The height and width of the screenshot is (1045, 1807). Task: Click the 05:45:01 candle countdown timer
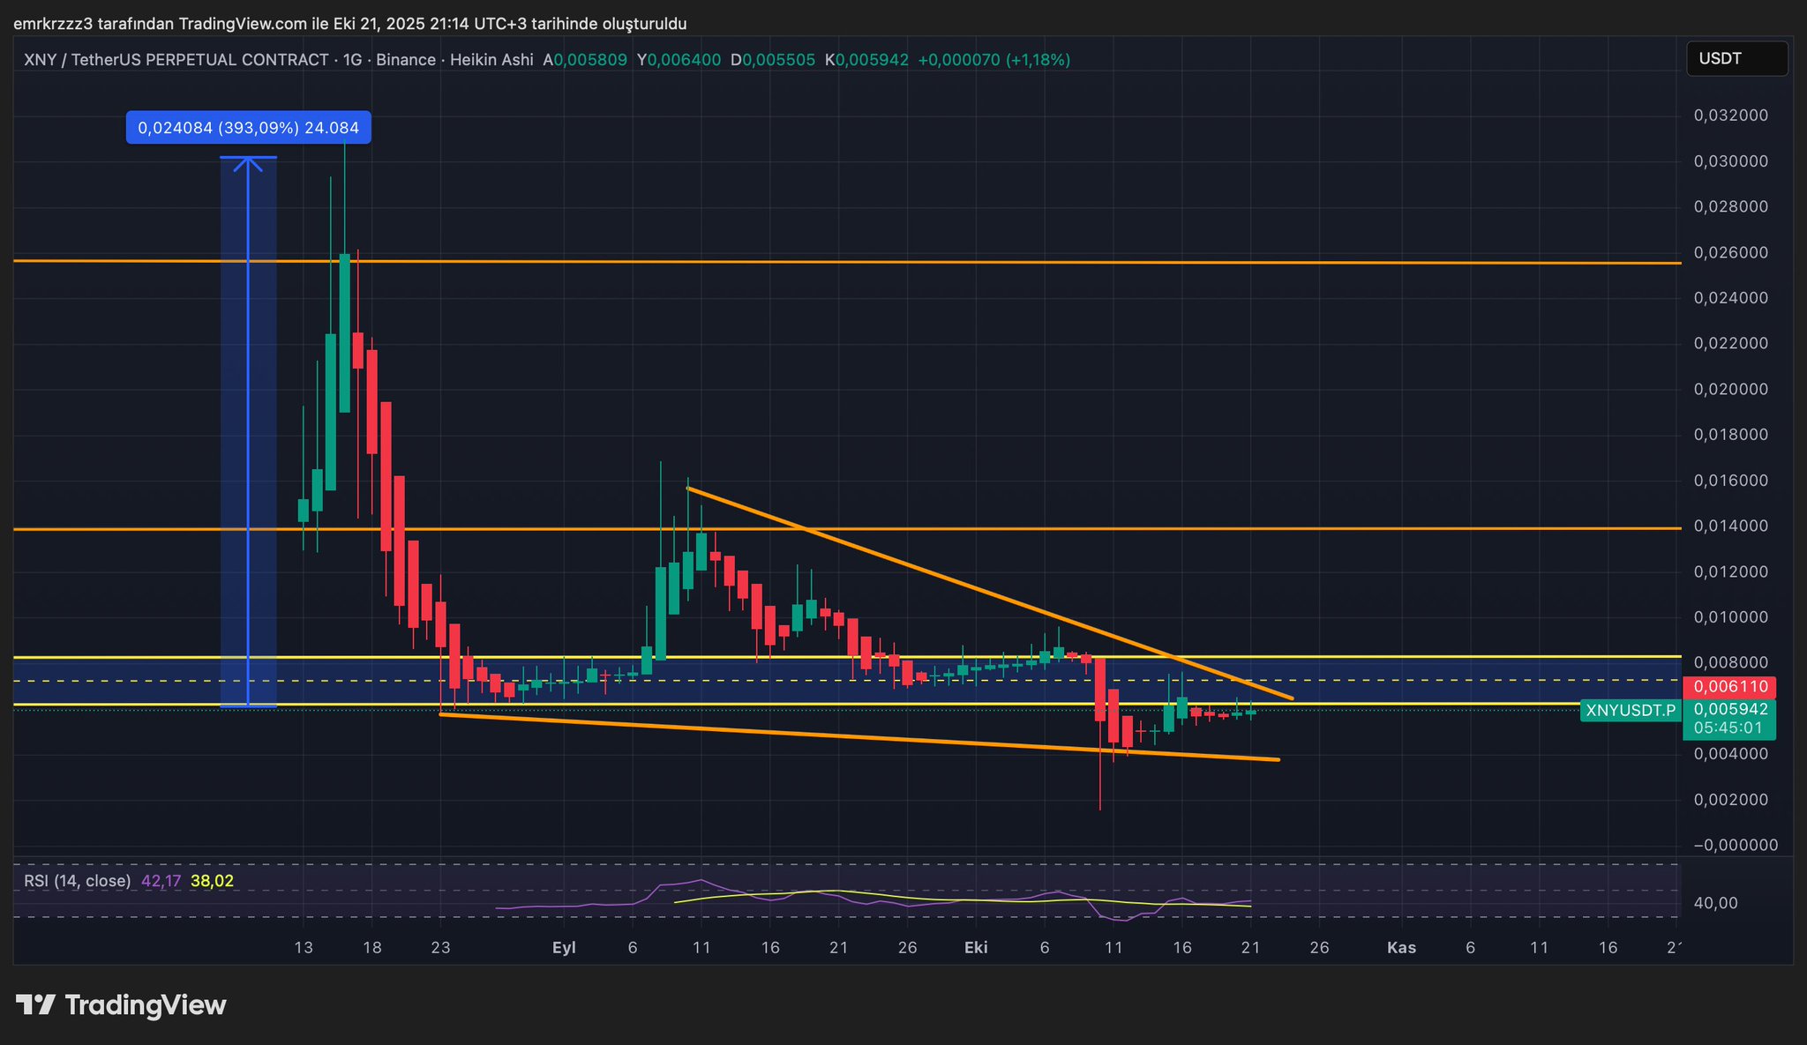[1728, 728]
